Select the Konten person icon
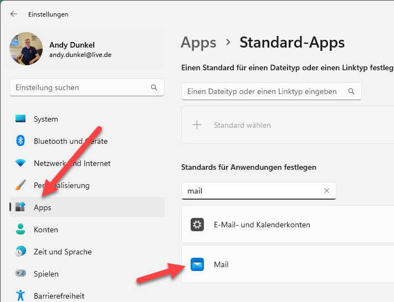The width and height of the screenshot is (394, 302). [21, 229]
